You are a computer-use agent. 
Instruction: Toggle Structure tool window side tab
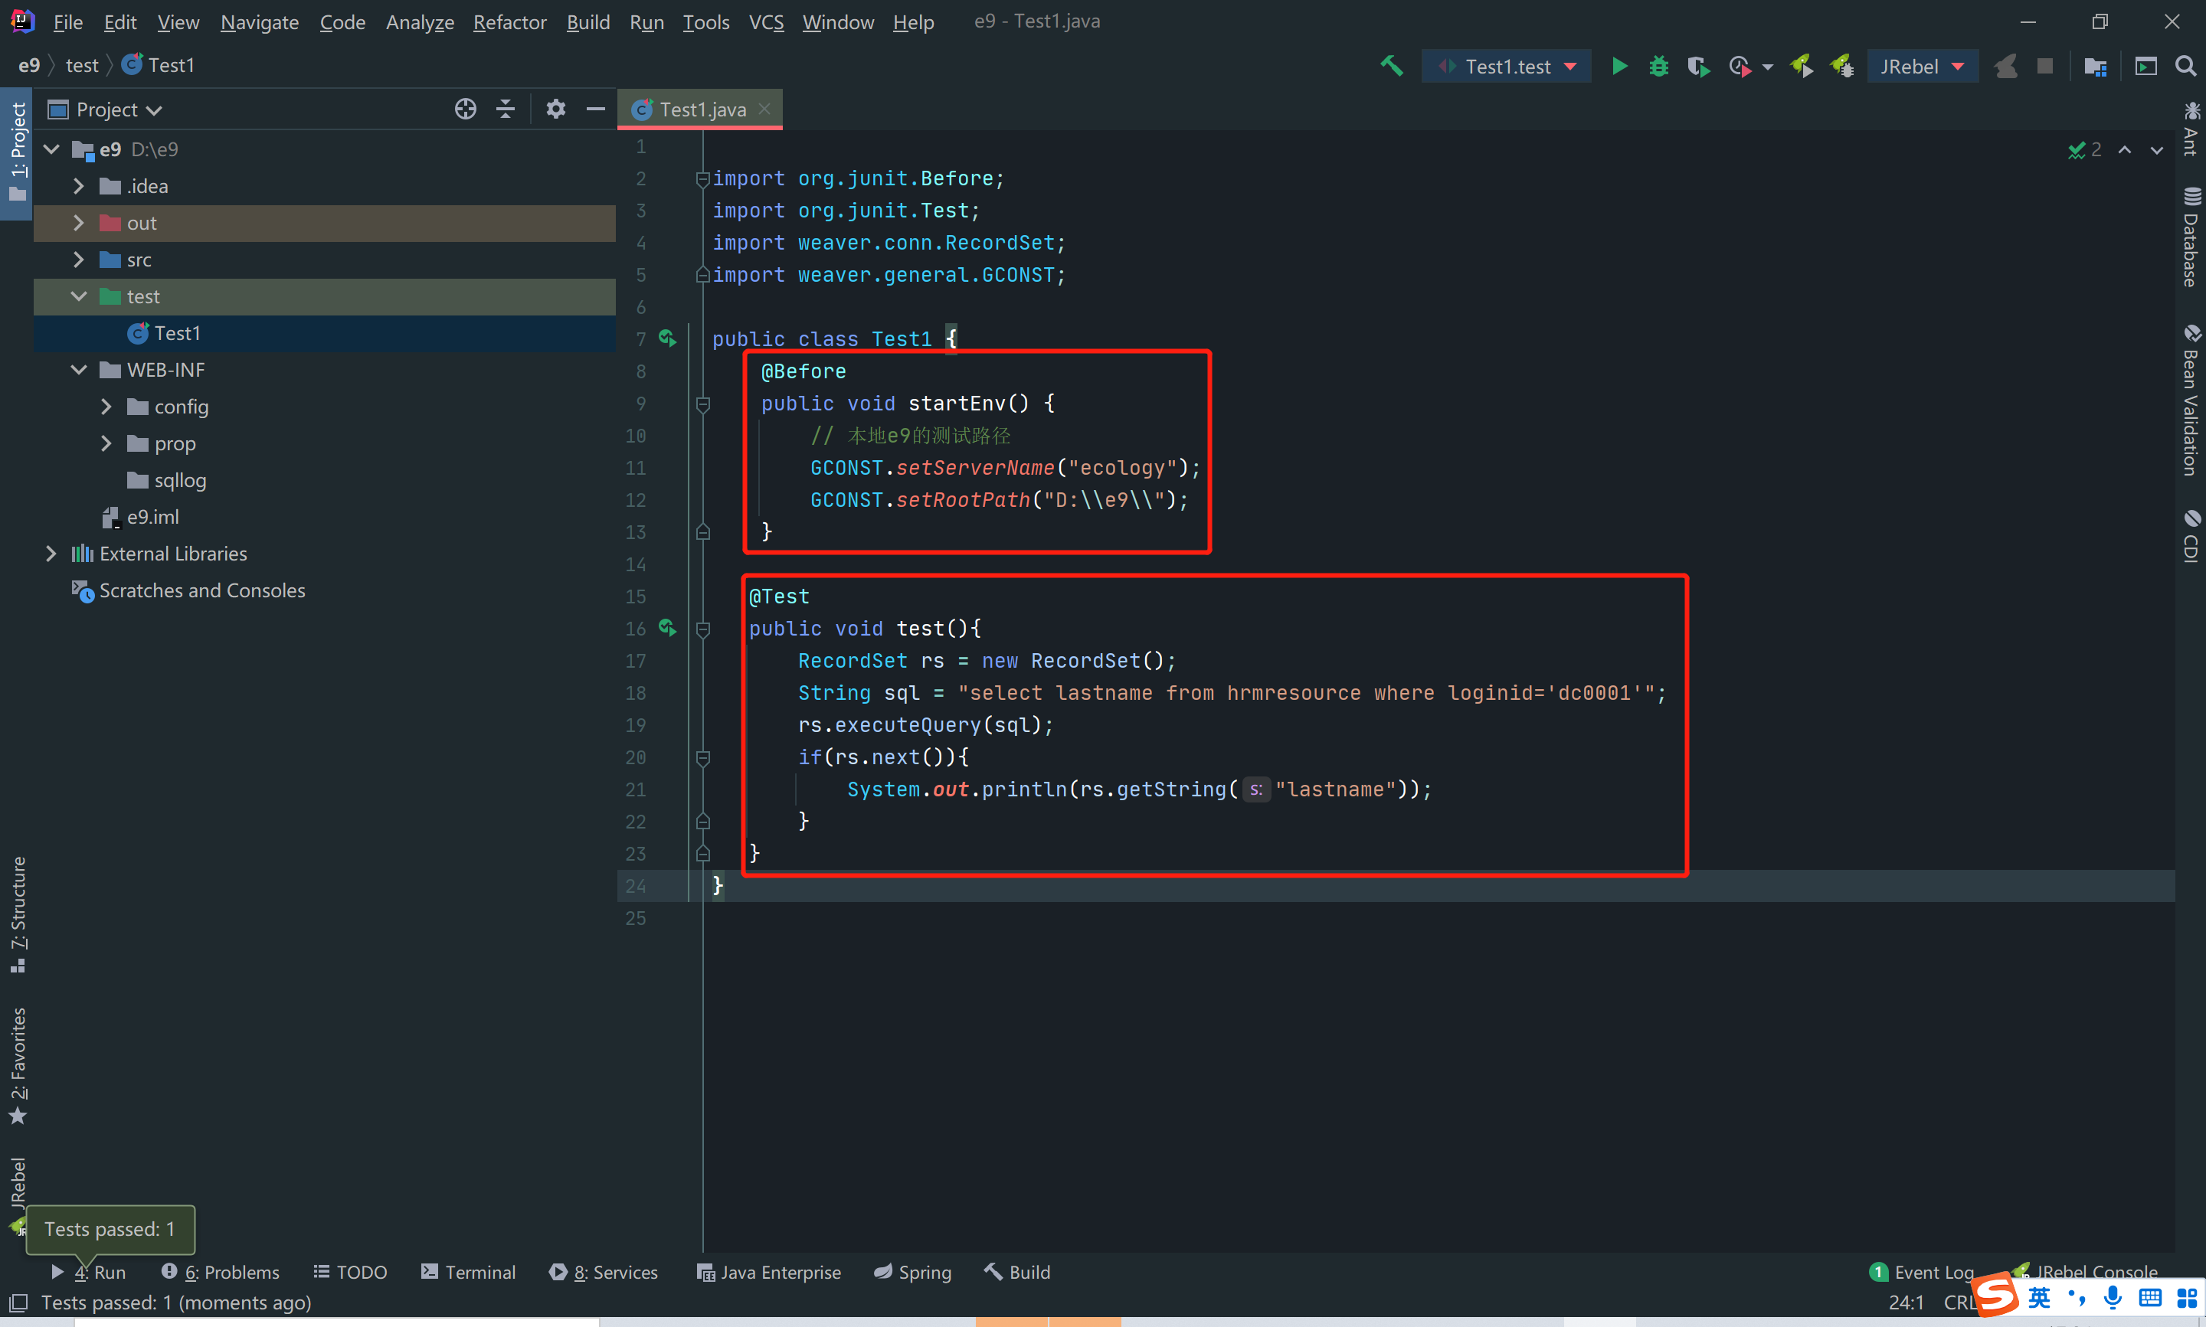pos(17,915)
